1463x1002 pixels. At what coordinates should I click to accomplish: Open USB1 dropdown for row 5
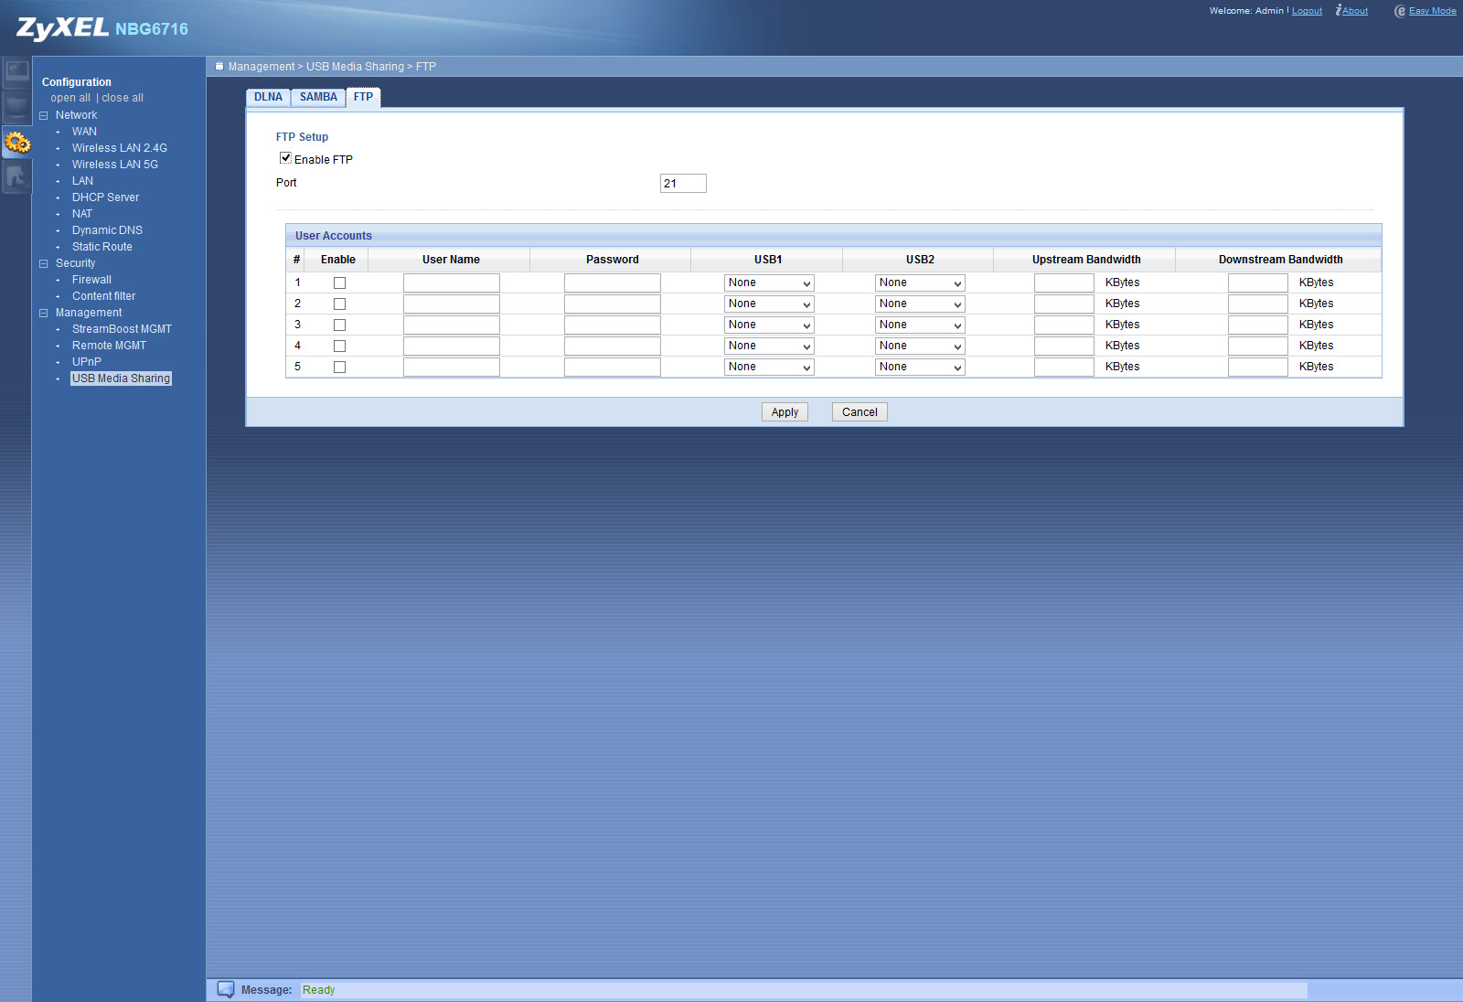click(x=769, y=368)
